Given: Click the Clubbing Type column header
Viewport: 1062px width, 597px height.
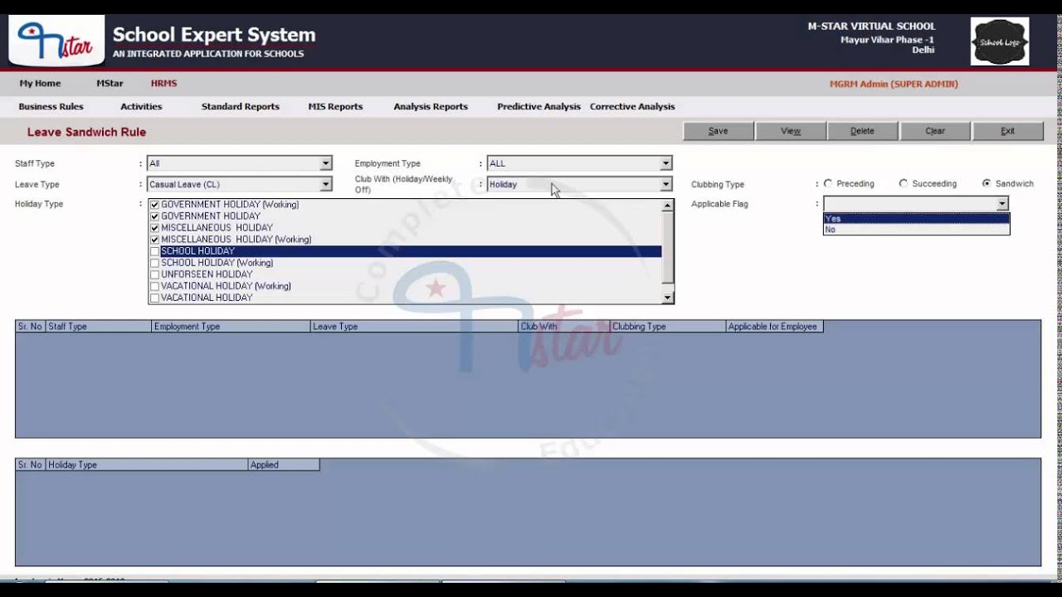Looking at the screenshot, I should point(668,327).
